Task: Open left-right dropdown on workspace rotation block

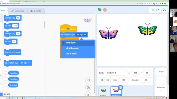Action: (x=81, y=35)
